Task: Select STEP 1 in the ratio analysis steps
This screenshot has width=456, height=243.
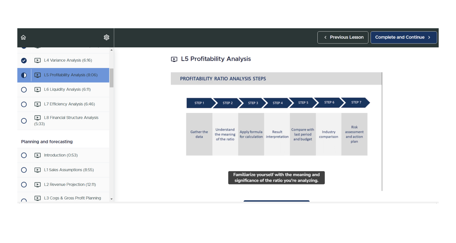Action: click(x=200, y=103)
